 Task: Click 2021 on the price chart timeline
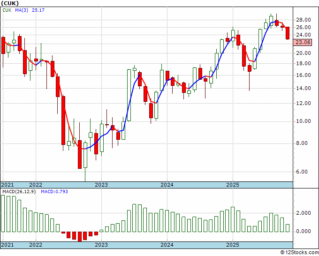[8, 185]
